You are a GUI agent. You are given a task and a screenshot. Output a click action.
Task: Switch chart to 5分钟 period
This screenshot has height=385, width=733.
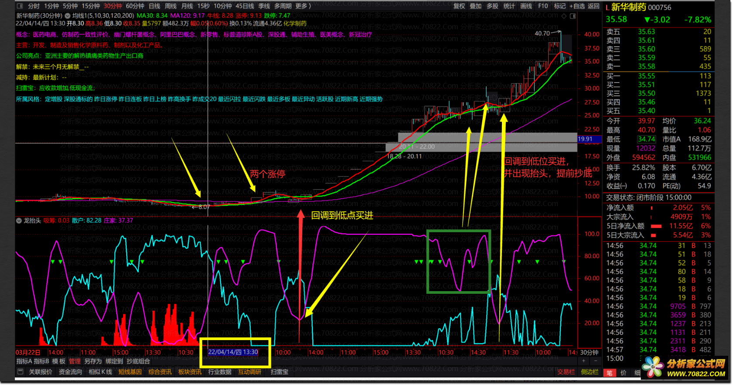coord(70,6)
